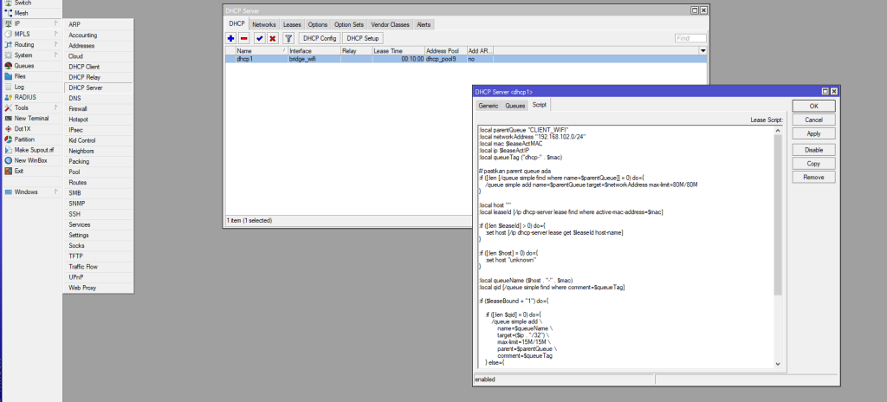Expand the IP submenu arrow
887x402 pixels.
click(x=56, y=23)
